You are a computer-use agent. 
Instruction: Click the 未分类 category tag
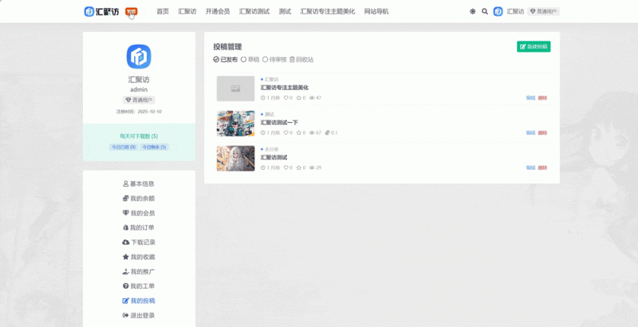270,149
